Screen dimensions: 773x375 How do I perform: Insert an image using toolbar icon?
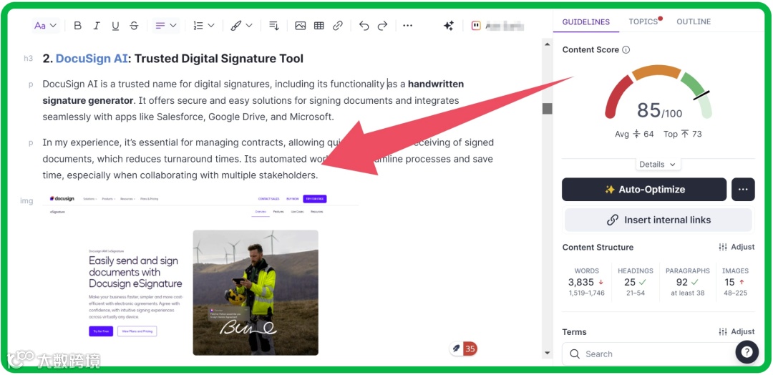(x=300, y=26)
